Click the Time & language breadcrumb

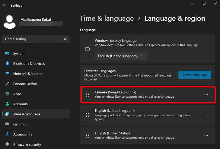pos(107,19)
